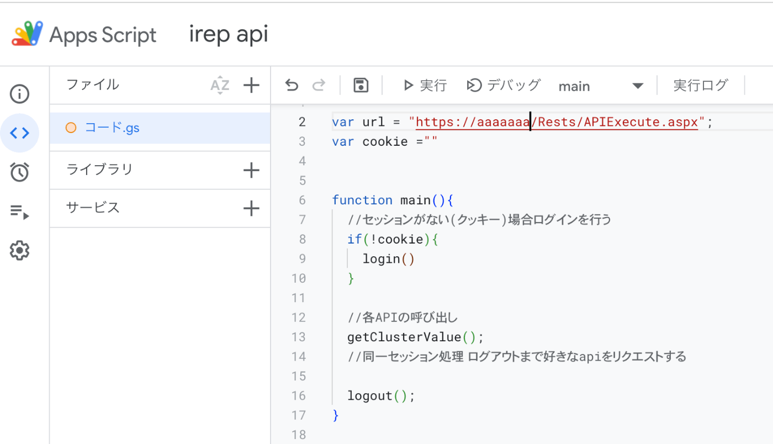The width and height of the screenshot is (773, 444).
Task: Click the project title irep api
Action: point(228,33)
